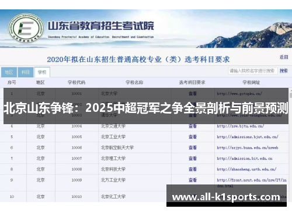Open 查看 for 北方工业大学
This screenshot has height=212, width=292.
[193, 180]
